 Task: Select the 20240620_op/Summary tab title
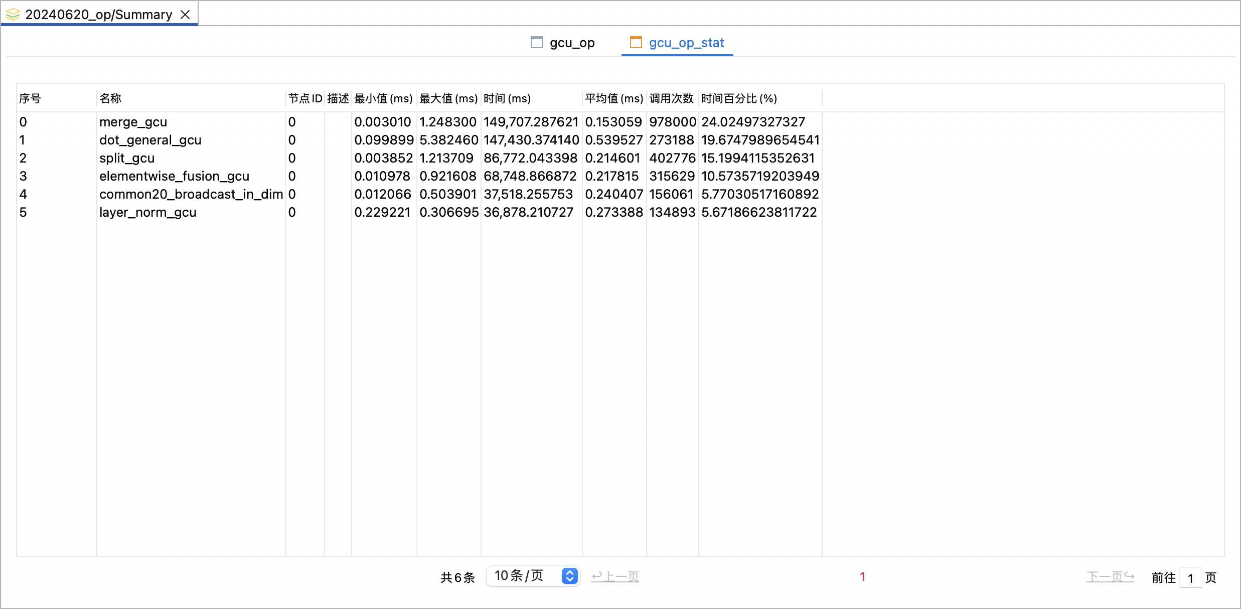coord(98,15)
